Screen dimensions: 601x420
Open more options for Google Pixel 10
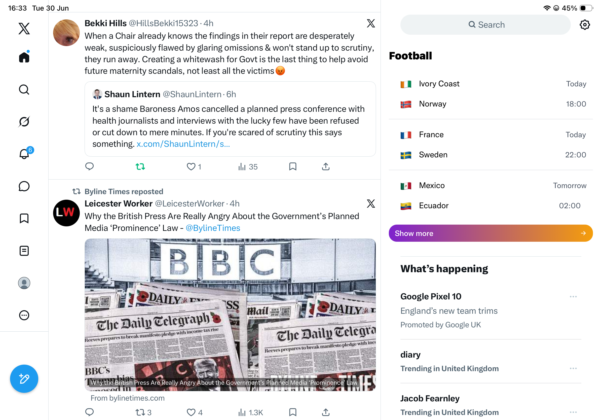pyautogui.click(x=573, y=297)
